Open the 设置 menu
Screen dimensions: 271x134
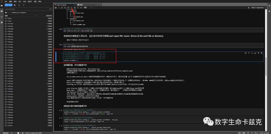pos(35,2)
